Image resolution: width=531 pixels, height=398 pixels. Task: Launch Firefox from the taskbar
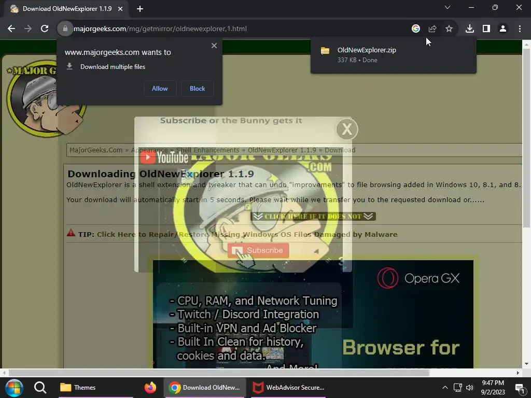pyautogui.click(x=150, y=388)
